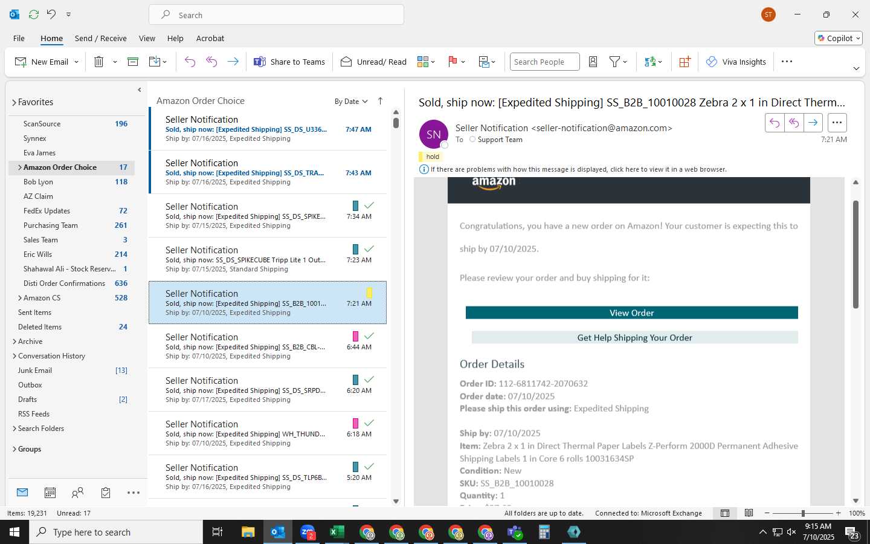Screen dimensions: 870x544
Task: Click the zoom in plus button
Action: click(x=838, y=513)
